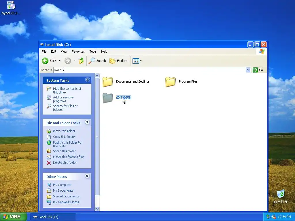Expand the Address bar dropdown list
This screenshot has width=295, height=221.
tap(248, 70)
